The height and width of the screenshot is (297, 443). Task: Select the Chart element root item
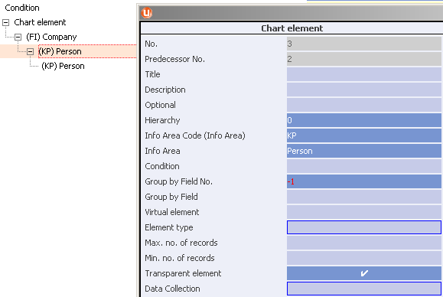click(40, 22)
